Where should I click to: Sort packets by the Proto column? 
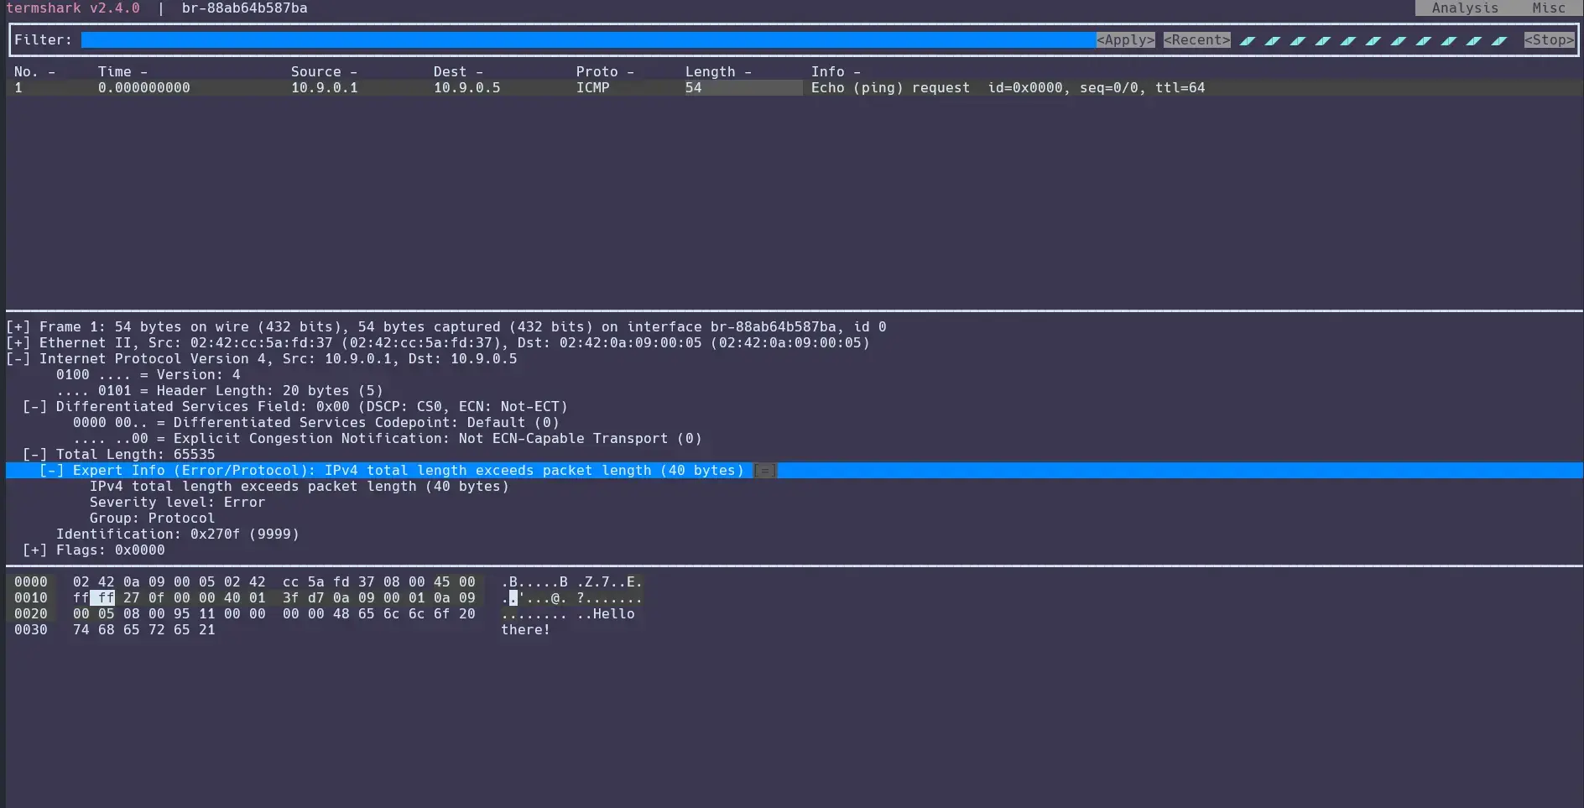pos(605,72)
